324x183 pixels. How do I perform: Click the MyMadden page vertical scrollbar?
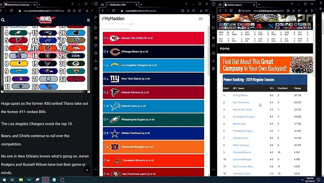coord(209,51)
